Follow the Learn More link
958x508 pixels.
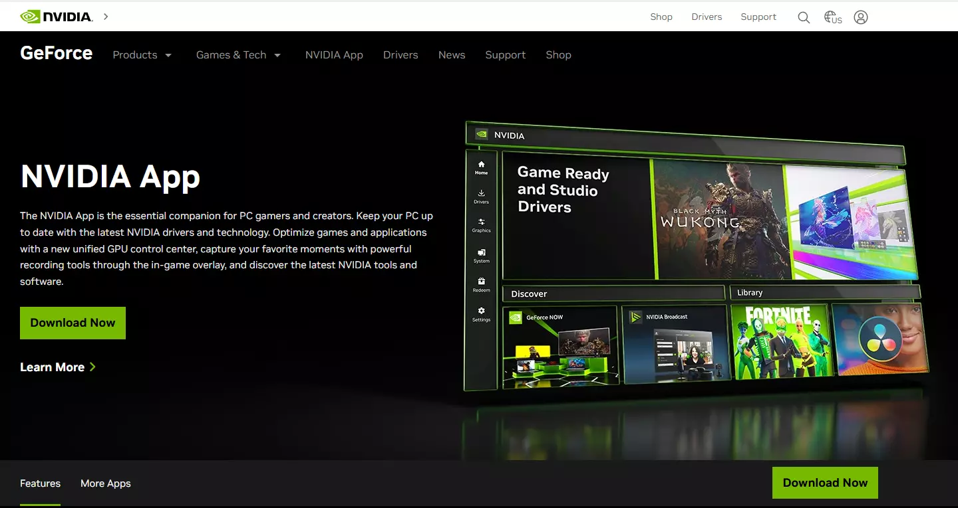(58, 367)
